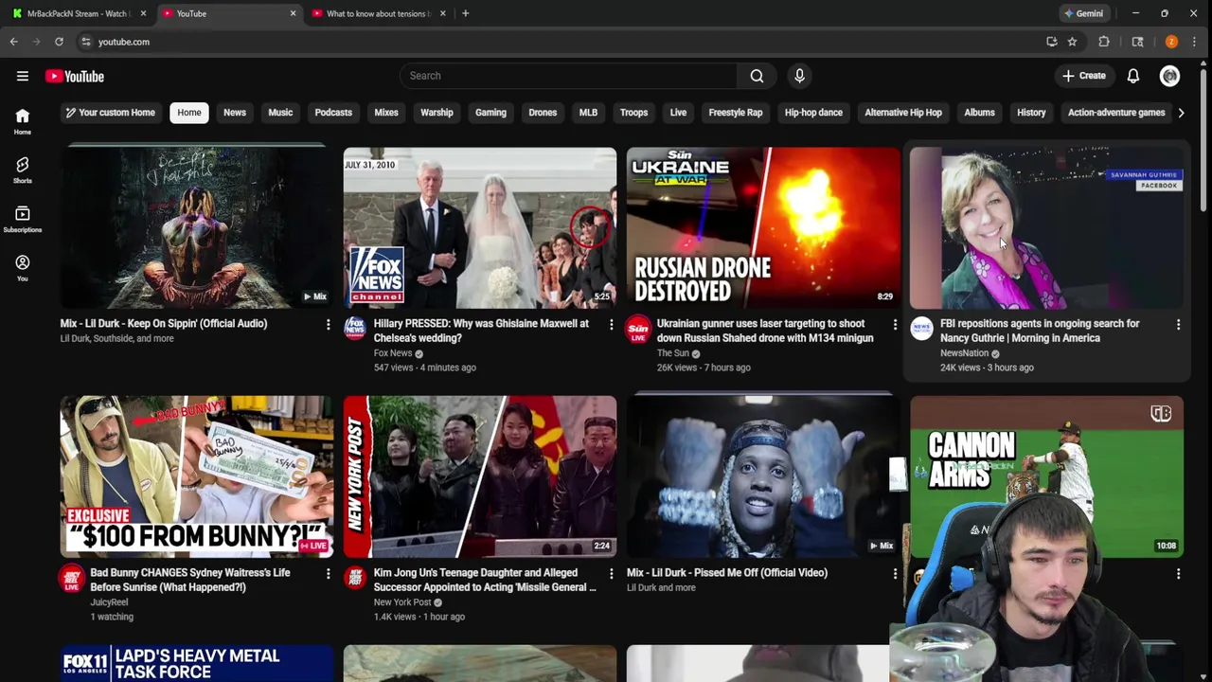Click New York Post channel avatar
Image resolution: width=1212 pixels, height=682 pixels.
[x=355, y=577]
